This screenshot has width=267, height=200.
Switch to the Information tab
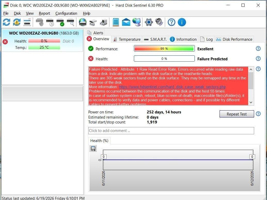(183, 39)
